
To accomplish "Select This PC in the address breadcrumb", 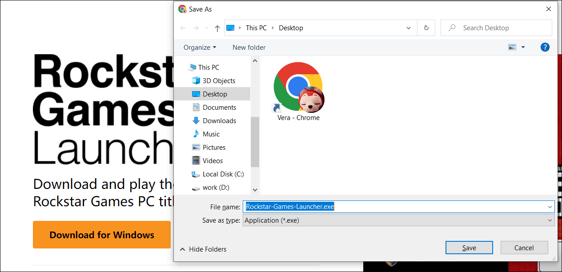I will point(256,28).
